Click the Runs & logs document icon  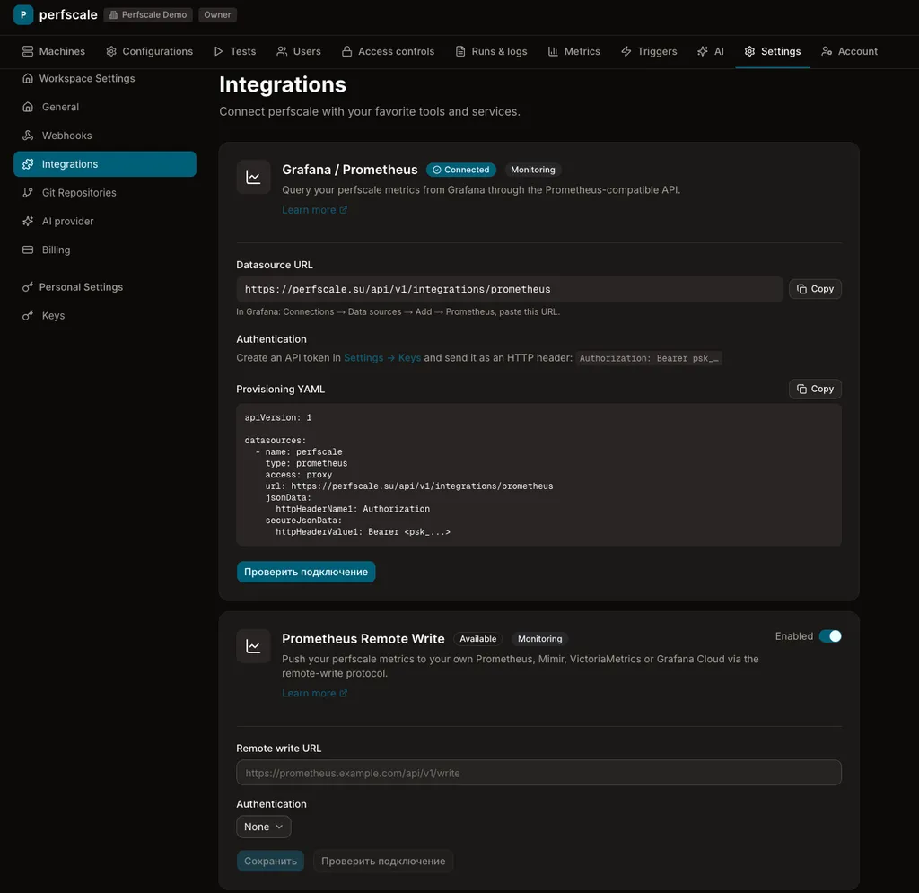(460, 51)
